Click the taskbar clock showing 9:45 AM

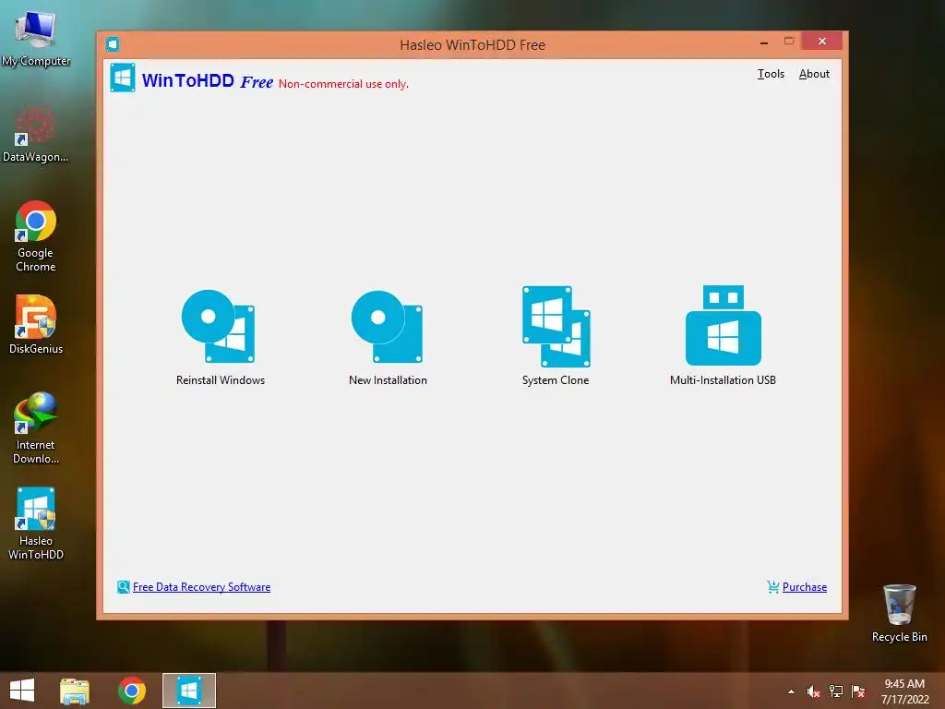(x=904, y=691)
